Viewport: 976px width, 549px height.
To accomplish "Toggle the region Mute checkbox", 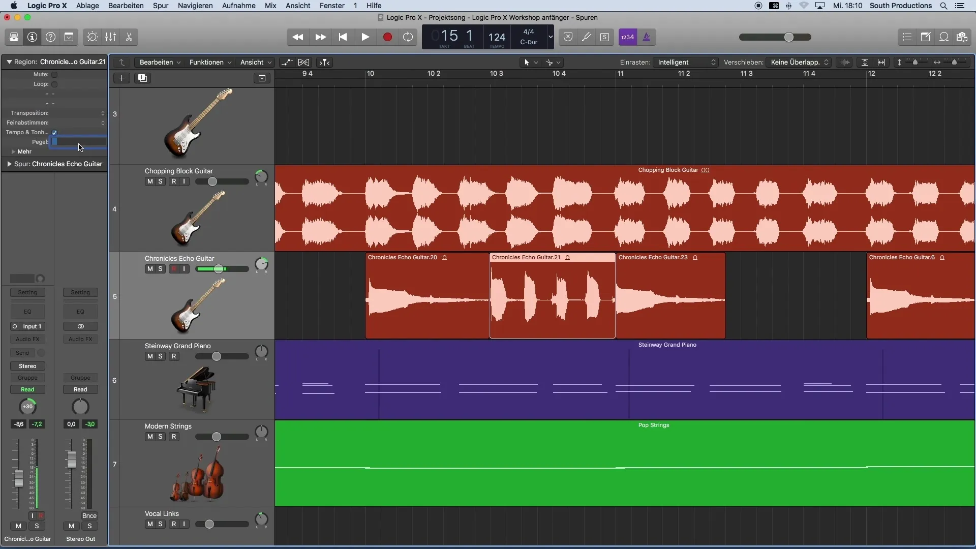I will click(54, 75).
